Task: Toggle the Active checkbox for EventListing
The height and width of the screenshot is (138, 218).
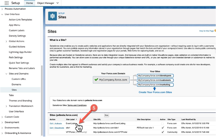Action: click(162, 123)
